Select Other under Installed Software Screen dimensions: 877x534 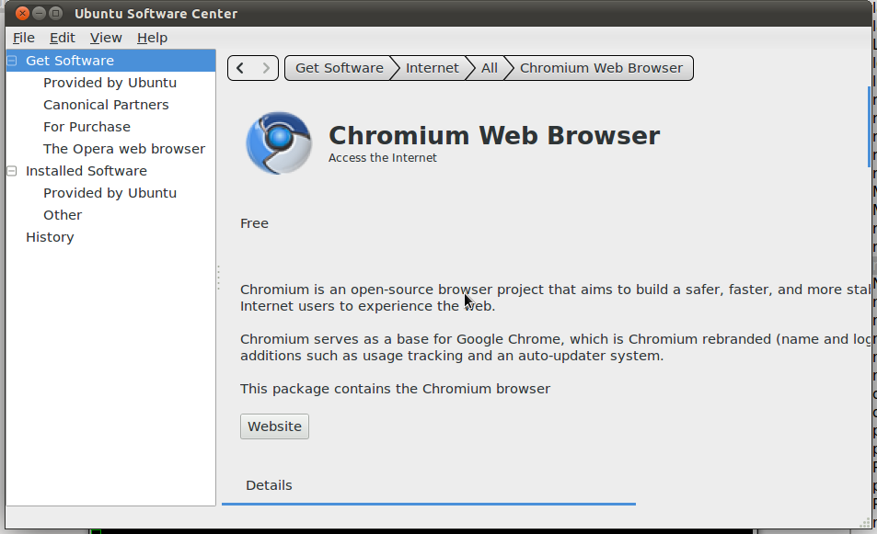tap(63, 215)
